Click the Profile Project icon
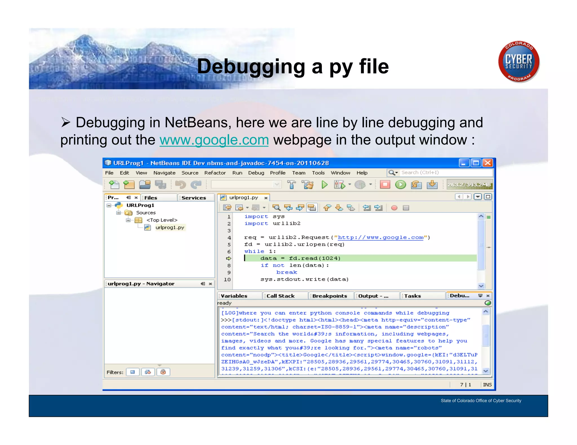Screen dimensions: 577x445 360,185
